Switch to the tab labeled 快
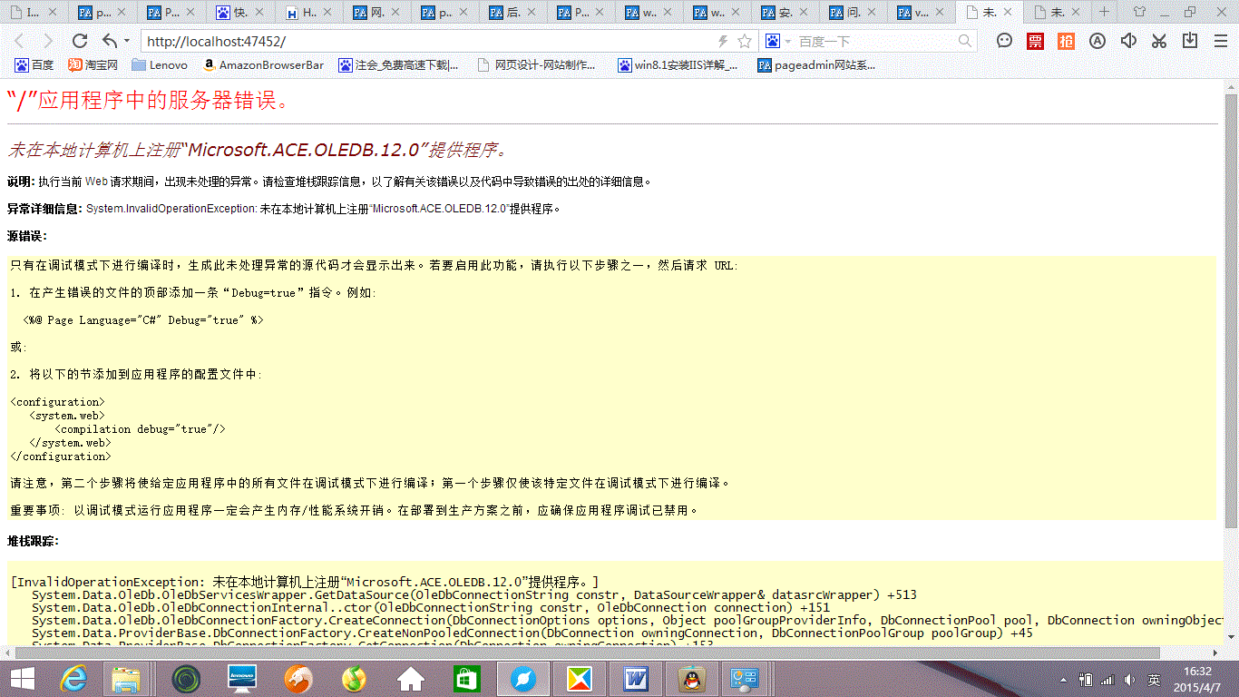The image size is (1239, 697). coord(242,13)
